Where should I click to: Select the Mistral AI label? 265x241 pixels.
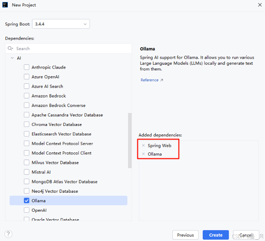[x=41, y=172]
